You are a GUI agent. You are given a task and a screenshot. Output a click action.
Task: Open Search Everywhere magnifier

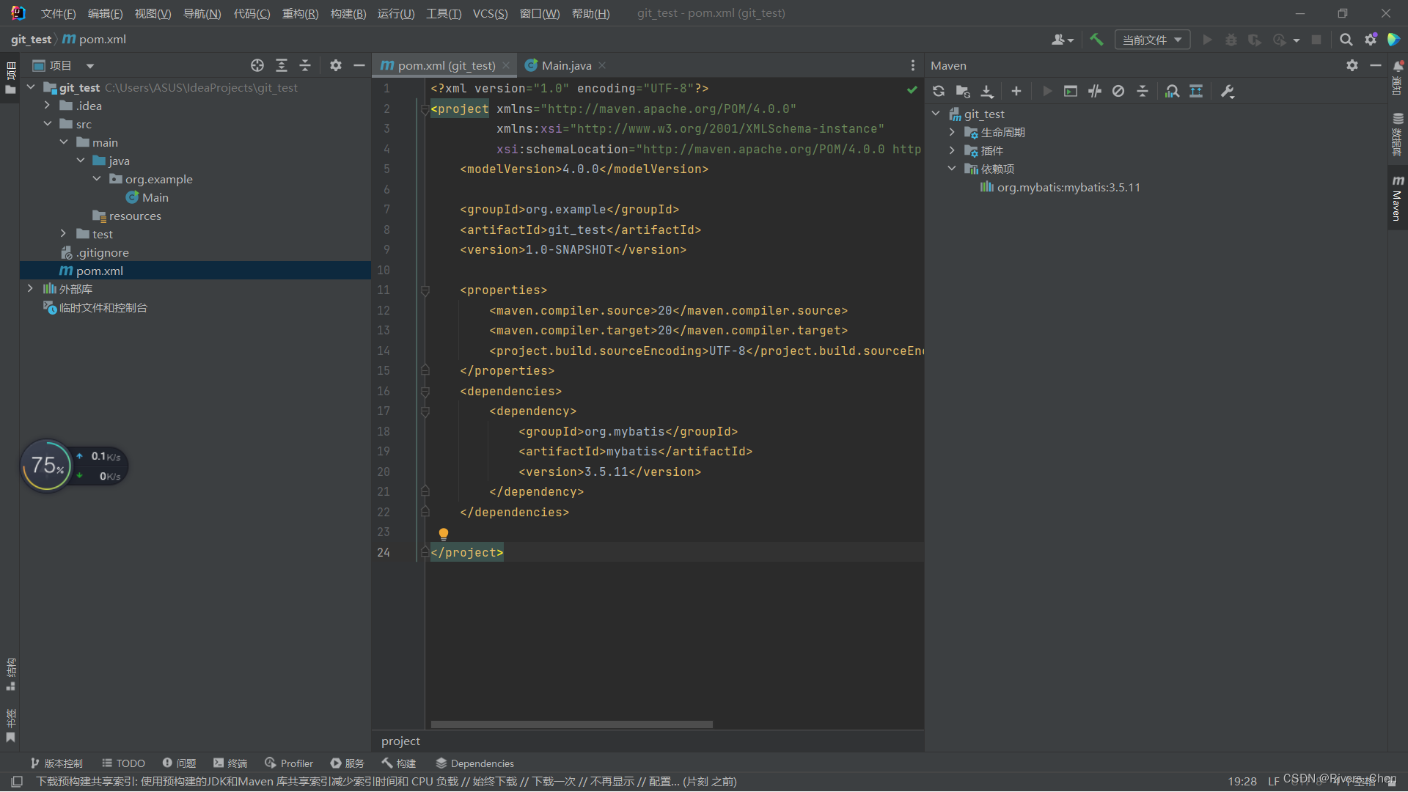(1346, 40)
